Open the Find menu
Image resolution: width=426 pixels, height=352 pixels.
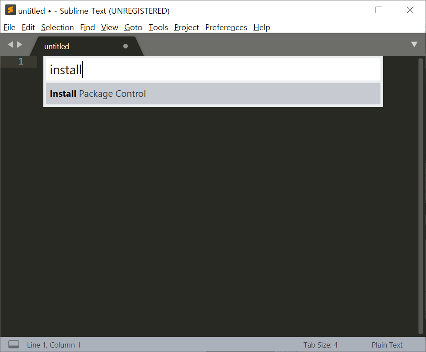(x=87, y=27)
